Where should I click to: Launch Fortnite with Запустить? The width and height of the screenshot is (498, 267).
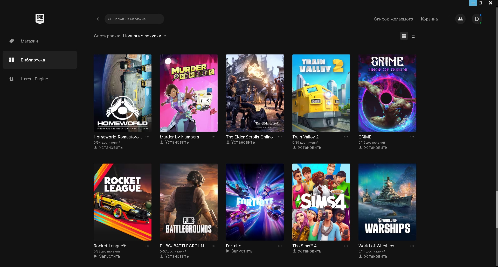(239, 251)
